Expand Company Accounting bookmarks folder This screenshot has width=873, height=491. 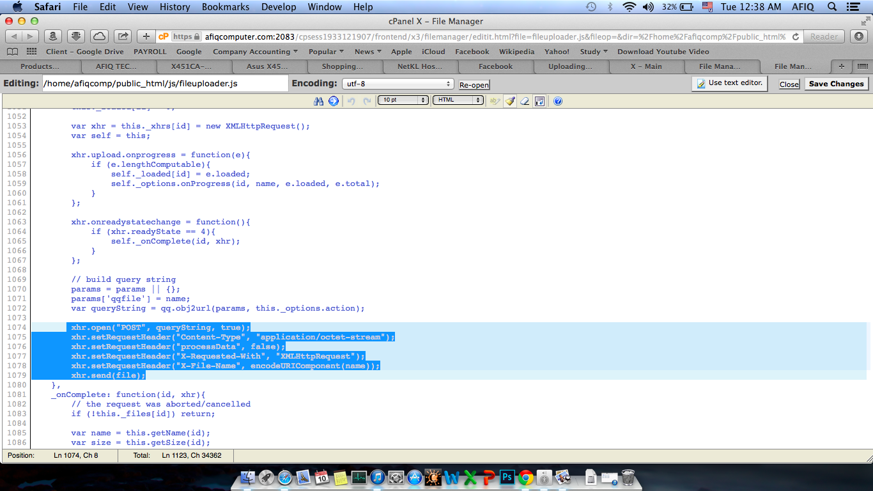coord(256,52)
